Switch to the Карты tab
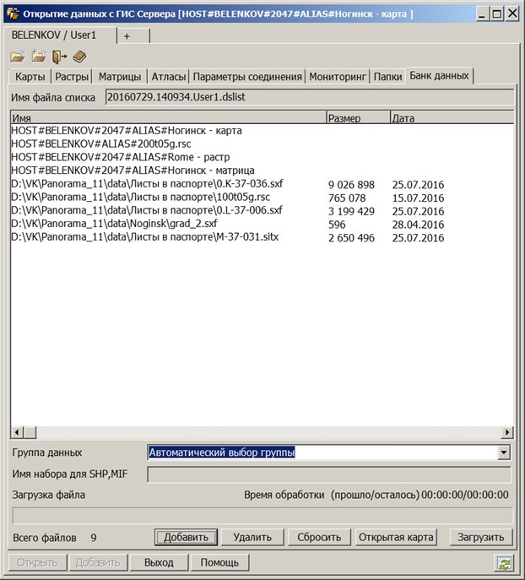 [x=30, y=77]
